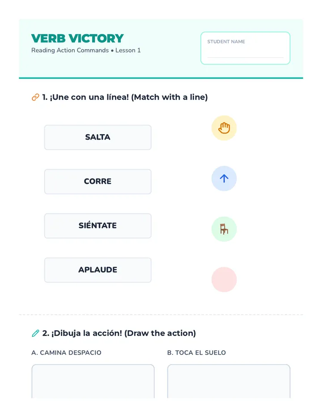Select the SALTA word card
Screen dimensions: 322x417
98,137
